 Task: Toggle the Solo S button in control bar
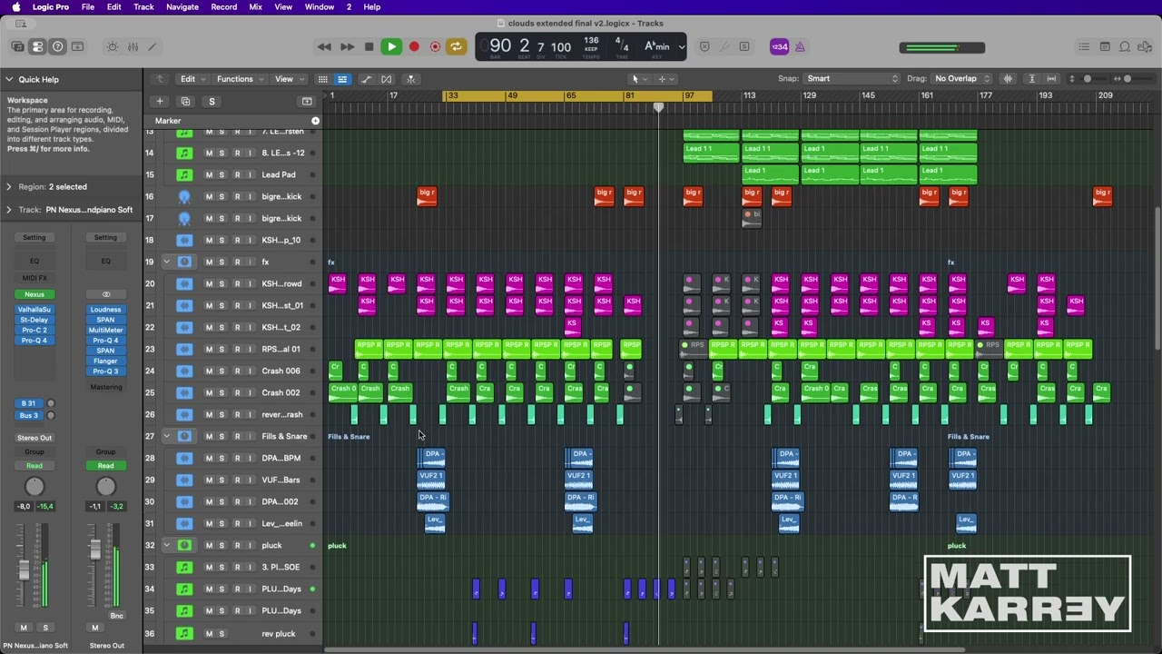[744, 46]
